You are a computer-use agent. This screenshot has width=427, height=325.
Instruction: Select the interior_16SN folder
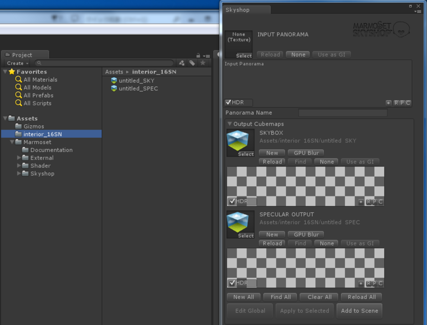tap(51, 134)
